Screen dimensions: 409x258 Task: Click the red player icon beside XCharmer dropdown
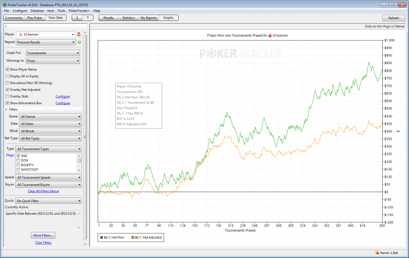point(79,35)
